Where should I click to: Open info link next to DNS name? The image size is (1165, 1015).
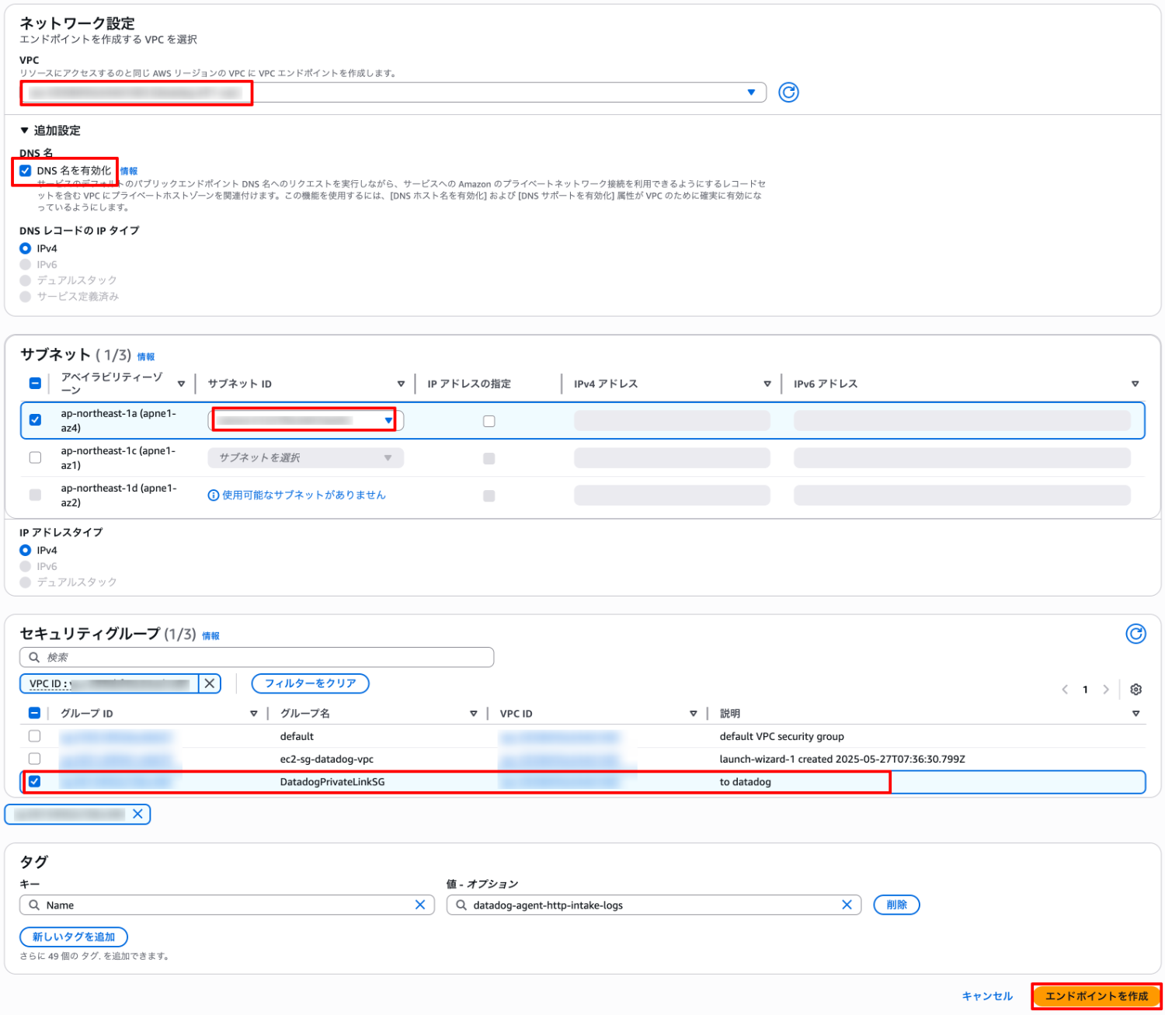tap(129, 171)
